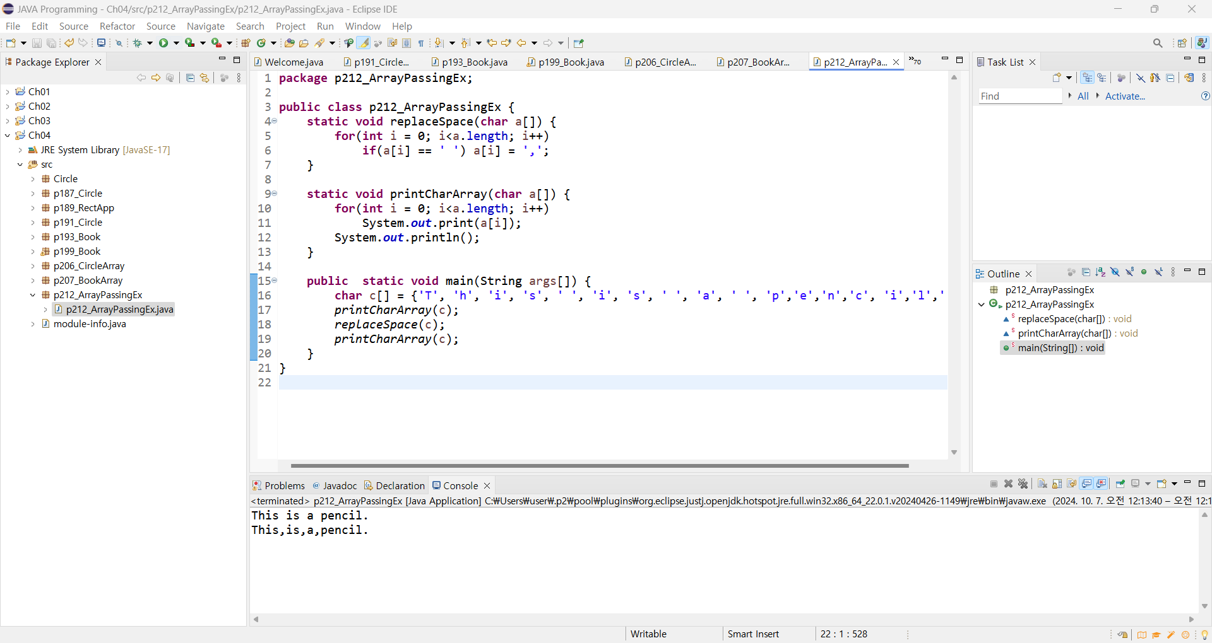Screen dimensions: 1212x643
Task: Close the p212_ArrayPassingEx editor tab
Action: (896, 62)
